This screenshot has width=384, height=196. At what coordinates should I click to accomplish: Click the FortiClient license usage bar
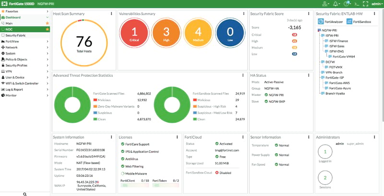(135, 185)
